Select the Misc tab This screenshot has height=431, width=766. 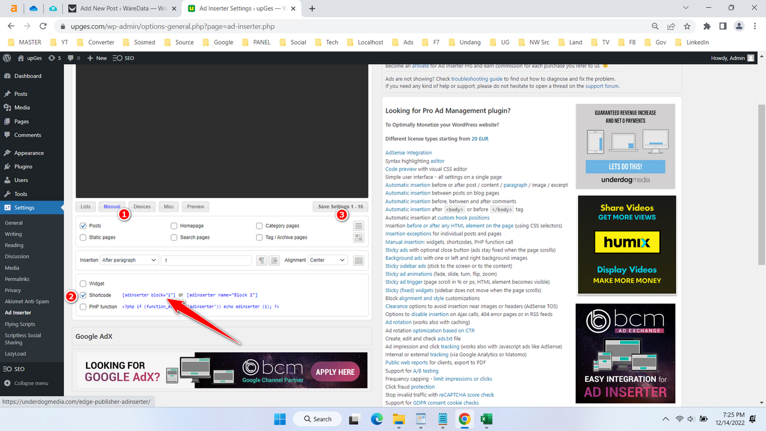pyautogui.click(x=168, y=207)
